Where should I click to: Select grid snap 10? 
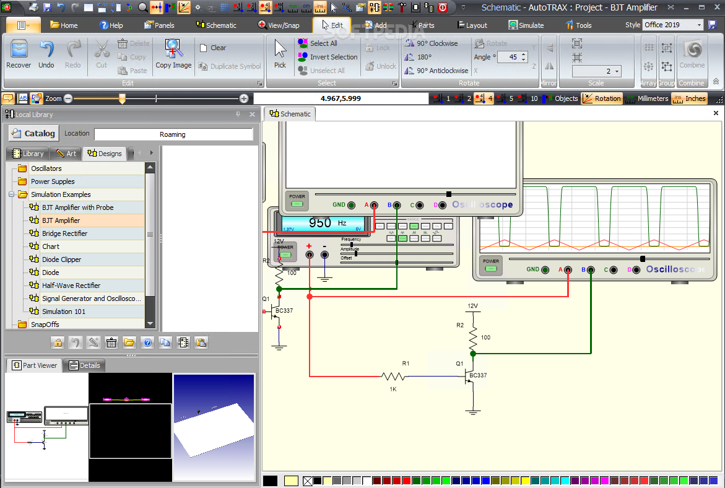coord(528,98)
